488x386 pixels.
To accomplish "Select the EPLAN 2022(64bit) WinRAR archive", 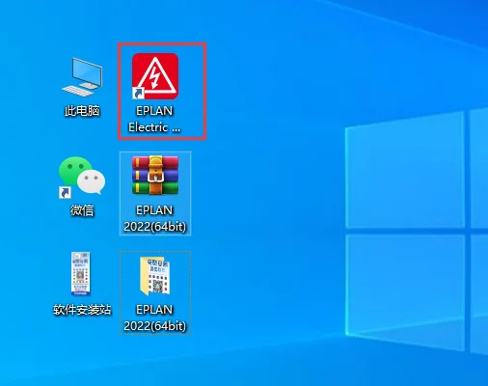I will [x=155, y=176].
